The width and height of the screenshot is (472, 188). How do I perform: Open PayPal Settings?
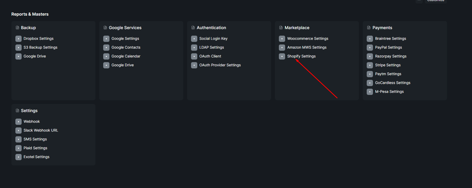point(388,47)
